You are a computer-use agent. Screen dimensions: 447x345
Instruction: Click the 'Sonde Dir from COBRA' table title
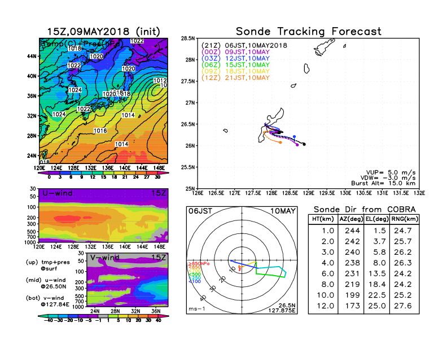tap(365, 210)
